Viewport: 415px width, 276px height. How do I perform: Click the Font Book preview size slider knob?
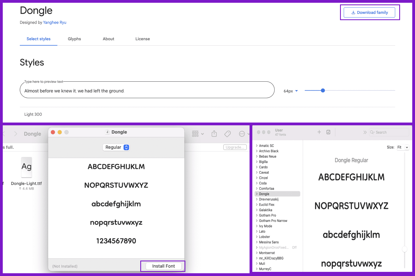point(404,249)
